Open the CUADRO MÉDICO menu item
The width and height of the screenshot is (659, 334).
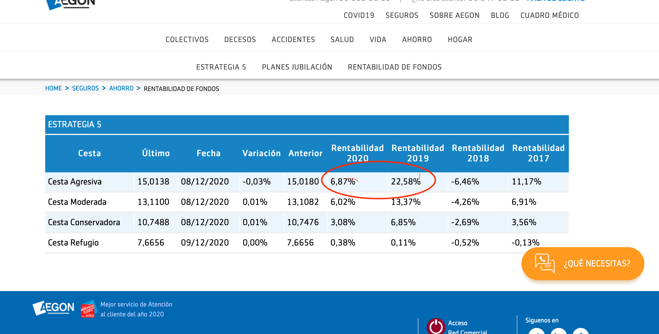[x=550, y=15]
